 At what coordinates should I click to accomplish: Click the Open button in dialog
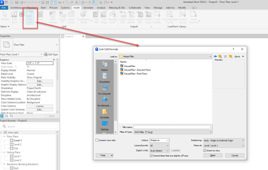[213, 155]
